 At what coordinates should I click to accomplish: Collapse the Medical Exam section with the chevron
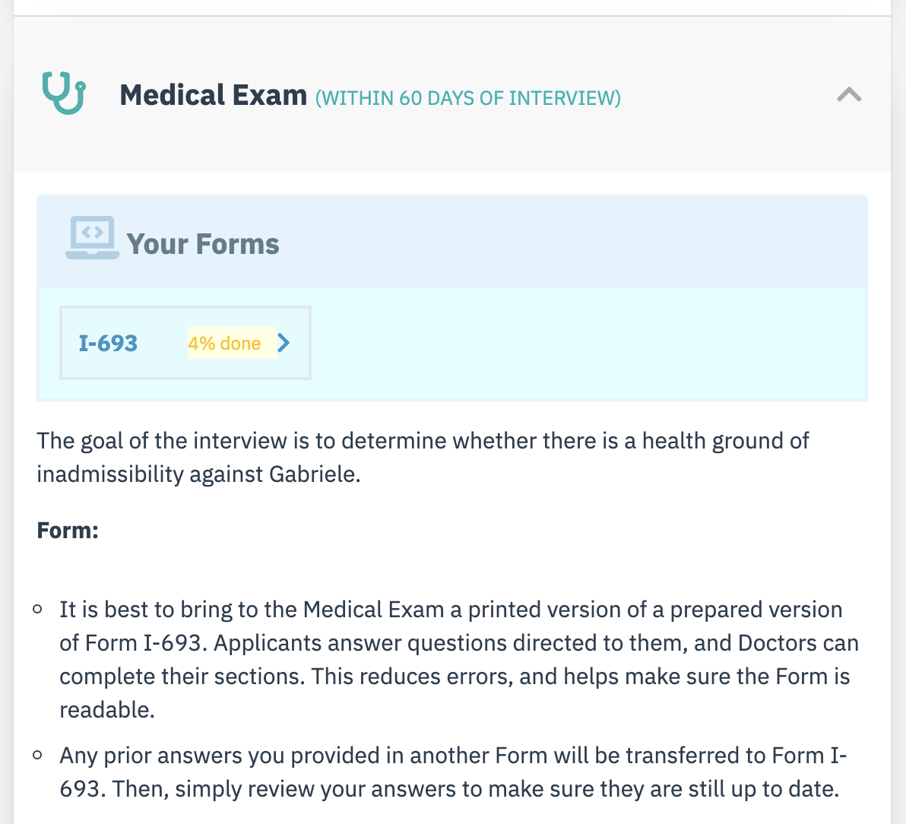point(849,94)
